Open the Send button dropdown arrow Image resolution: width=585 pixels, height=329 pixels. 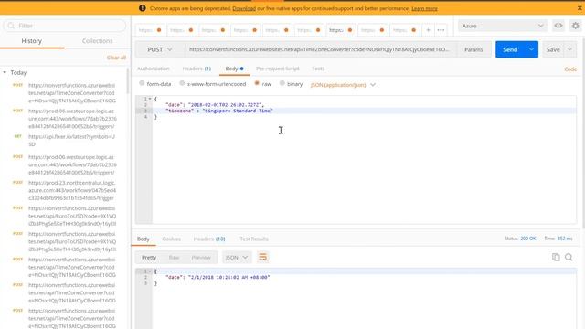pos(531,49)
